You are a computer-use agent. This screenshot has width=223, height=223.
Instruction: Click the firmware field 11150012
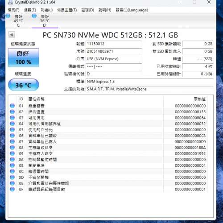114,44
